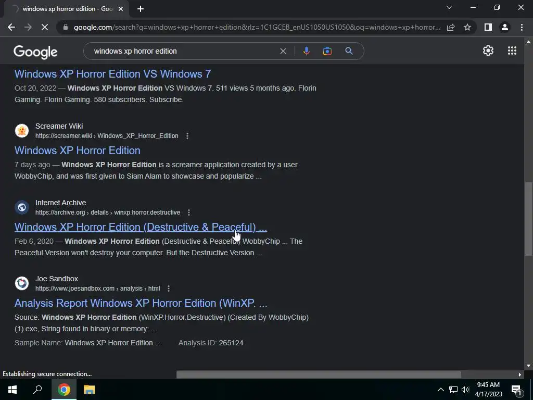Toggle the Chrome side panel
The width and height of the screenshot is (533, 400).
[488, 27]
